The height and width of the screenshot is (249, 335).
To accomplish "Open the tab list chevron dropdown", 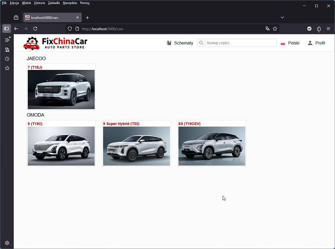I will point(282,17).
